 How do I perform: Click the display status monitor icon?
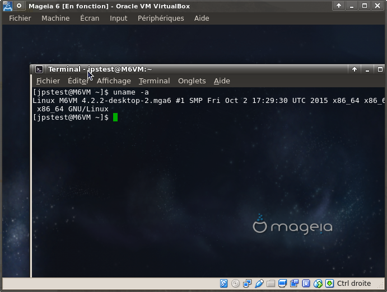tap(282, 284)
